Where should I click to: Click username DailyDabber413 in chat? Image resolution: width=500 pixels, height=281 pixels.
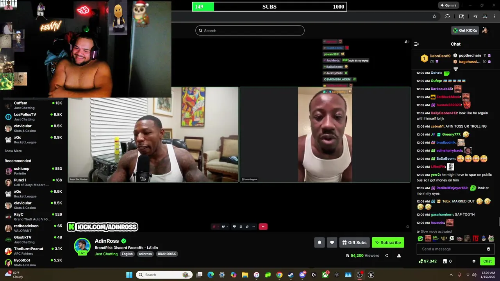[x=444, y=113]
